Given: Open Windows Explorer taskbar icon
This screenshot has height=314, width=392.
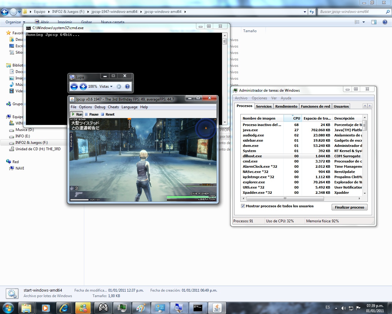Looking at the screenshot, I should 26,308.
